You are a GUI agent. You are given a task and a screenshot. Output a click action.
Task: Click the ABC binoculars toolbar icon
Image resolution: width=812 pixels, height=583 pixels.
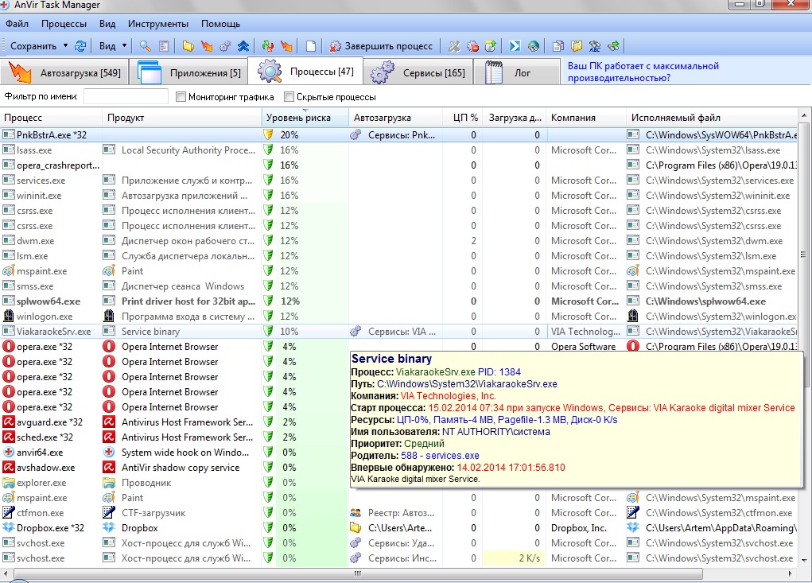[595, 46]
